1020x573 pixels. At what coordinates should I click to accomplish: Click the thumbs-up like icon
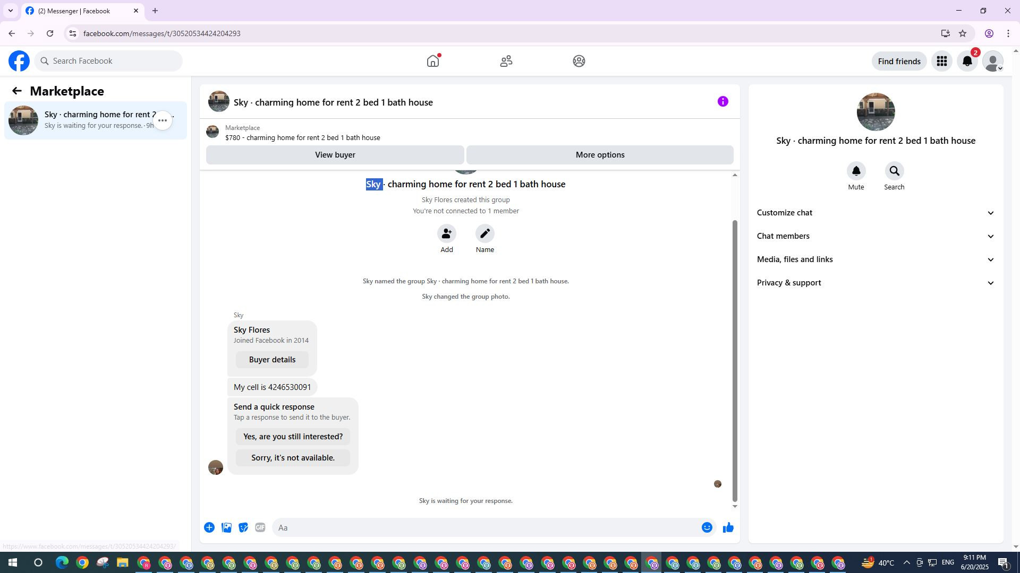pyautogui.click(x=728, y=527)
